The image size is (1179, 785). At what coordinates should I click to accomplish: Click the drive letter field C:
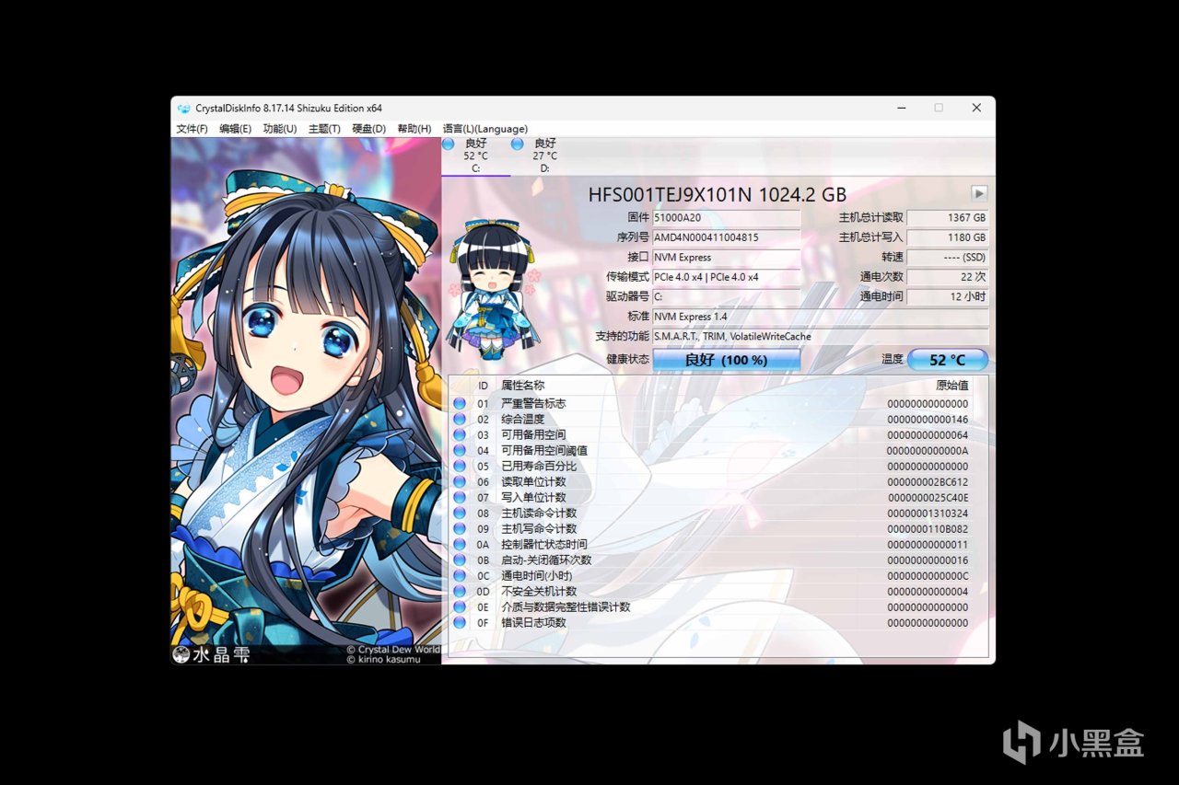tap(727, 296)
